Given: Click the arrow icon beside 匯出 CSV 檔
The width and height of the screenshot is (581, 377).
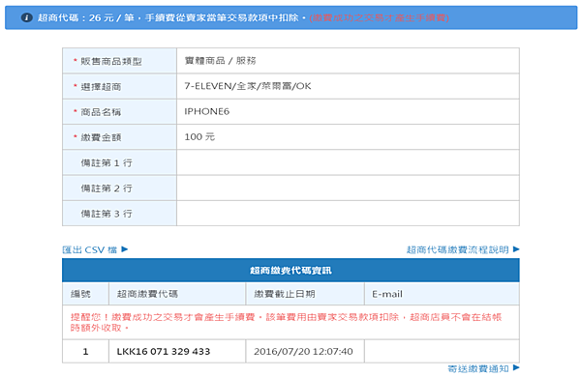Looking at the screenshot, I should (x=125, y=249).
